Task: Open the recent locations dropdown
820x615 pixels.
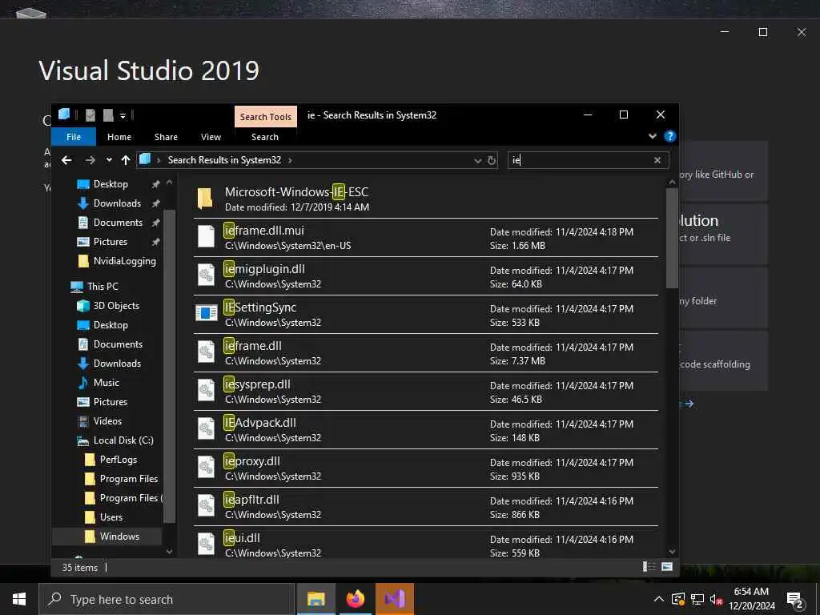Action: pos(109,160)
